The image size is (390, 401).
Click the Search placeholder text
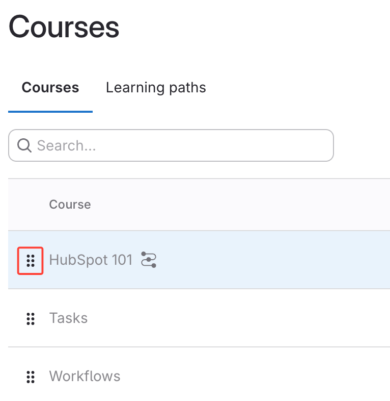point(67,146)
